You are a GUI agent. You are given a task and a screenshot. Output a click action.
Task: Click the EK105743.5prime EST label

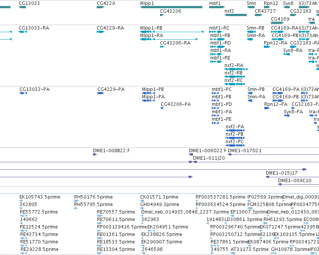40,197
